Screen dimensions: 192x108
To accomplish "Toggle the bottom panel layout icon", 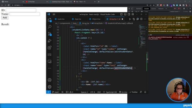I will 125,14.
